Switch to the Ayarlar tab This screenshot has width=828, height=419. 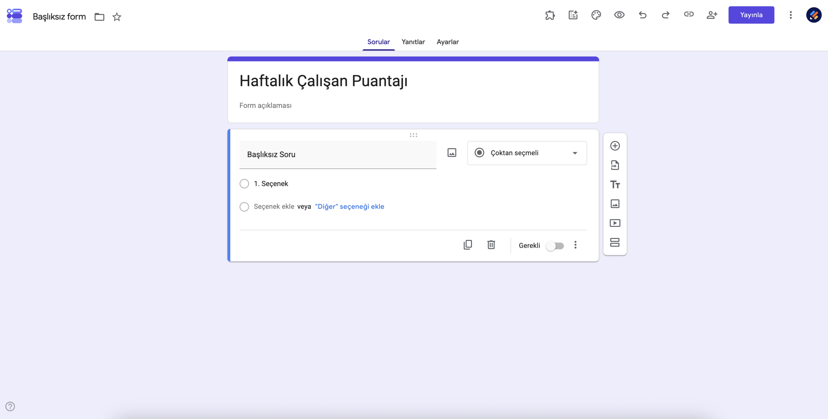[x=448, y=42]
